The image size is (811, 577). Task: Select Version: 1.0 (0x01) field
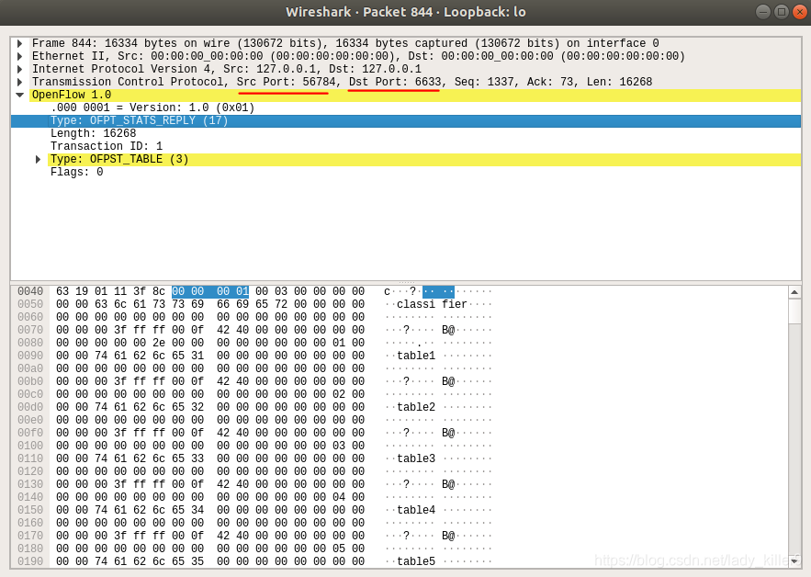click(152, 107)
